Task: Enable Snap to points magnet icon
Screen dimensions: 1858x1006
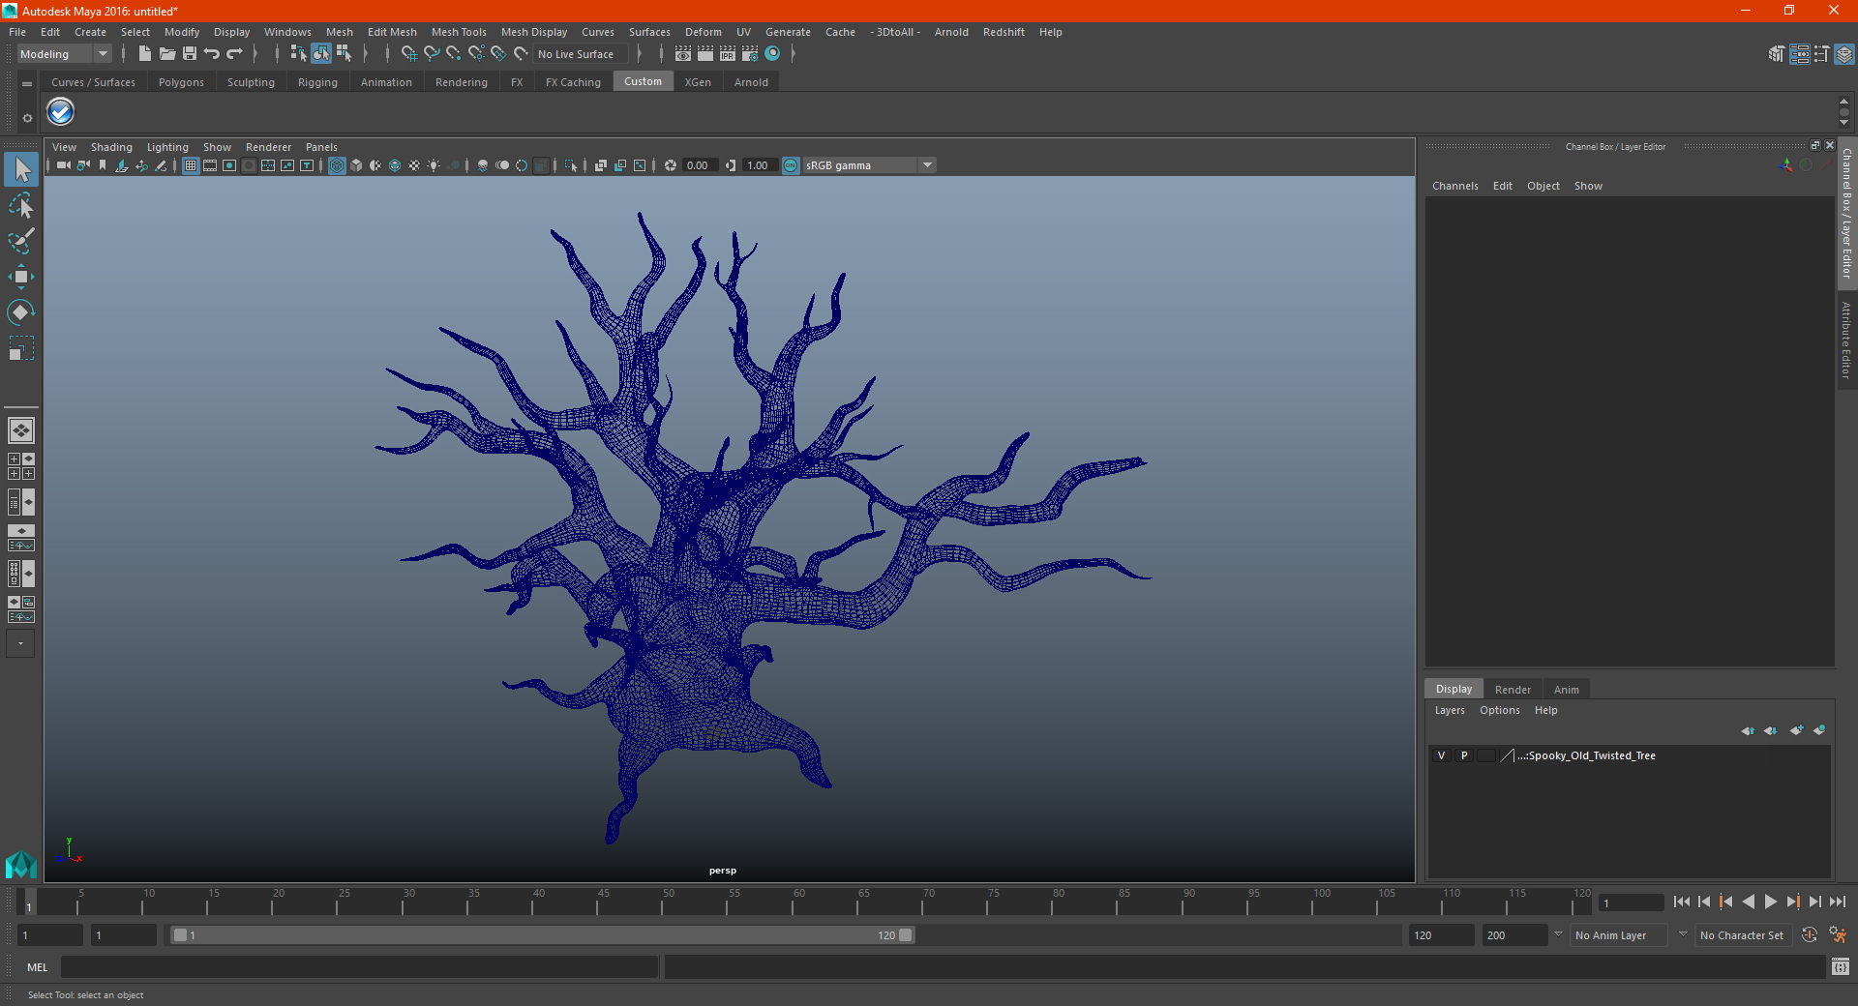Action: coord(454,54)
